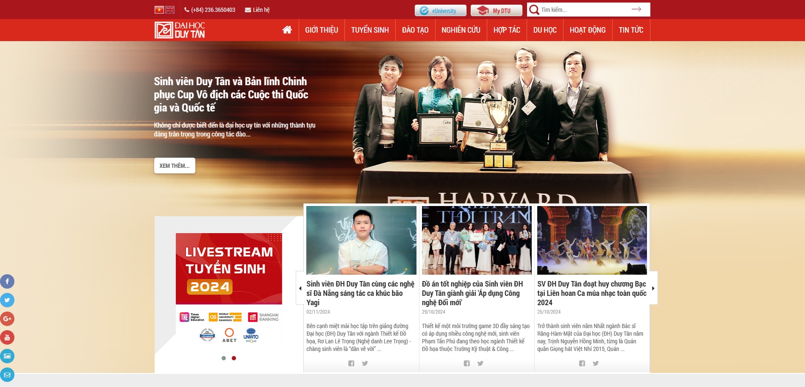Open headline 'Sinh viên Duy Tân và Bản lĩnh Chinh phục Cup'
This screenshot has width=805, height=387.
point(231,95)
